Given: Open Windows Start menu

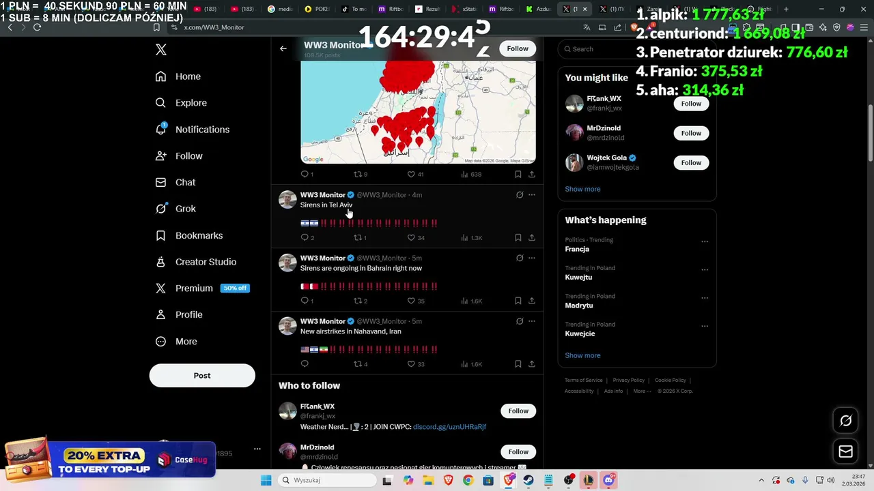Looking at the screenshot, I should 266,480.
